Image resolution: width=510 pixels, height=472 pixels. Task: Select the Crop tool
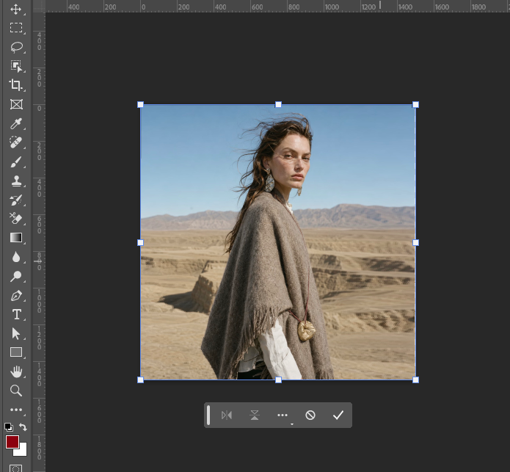pyautogui.click(x=16, y=85)
